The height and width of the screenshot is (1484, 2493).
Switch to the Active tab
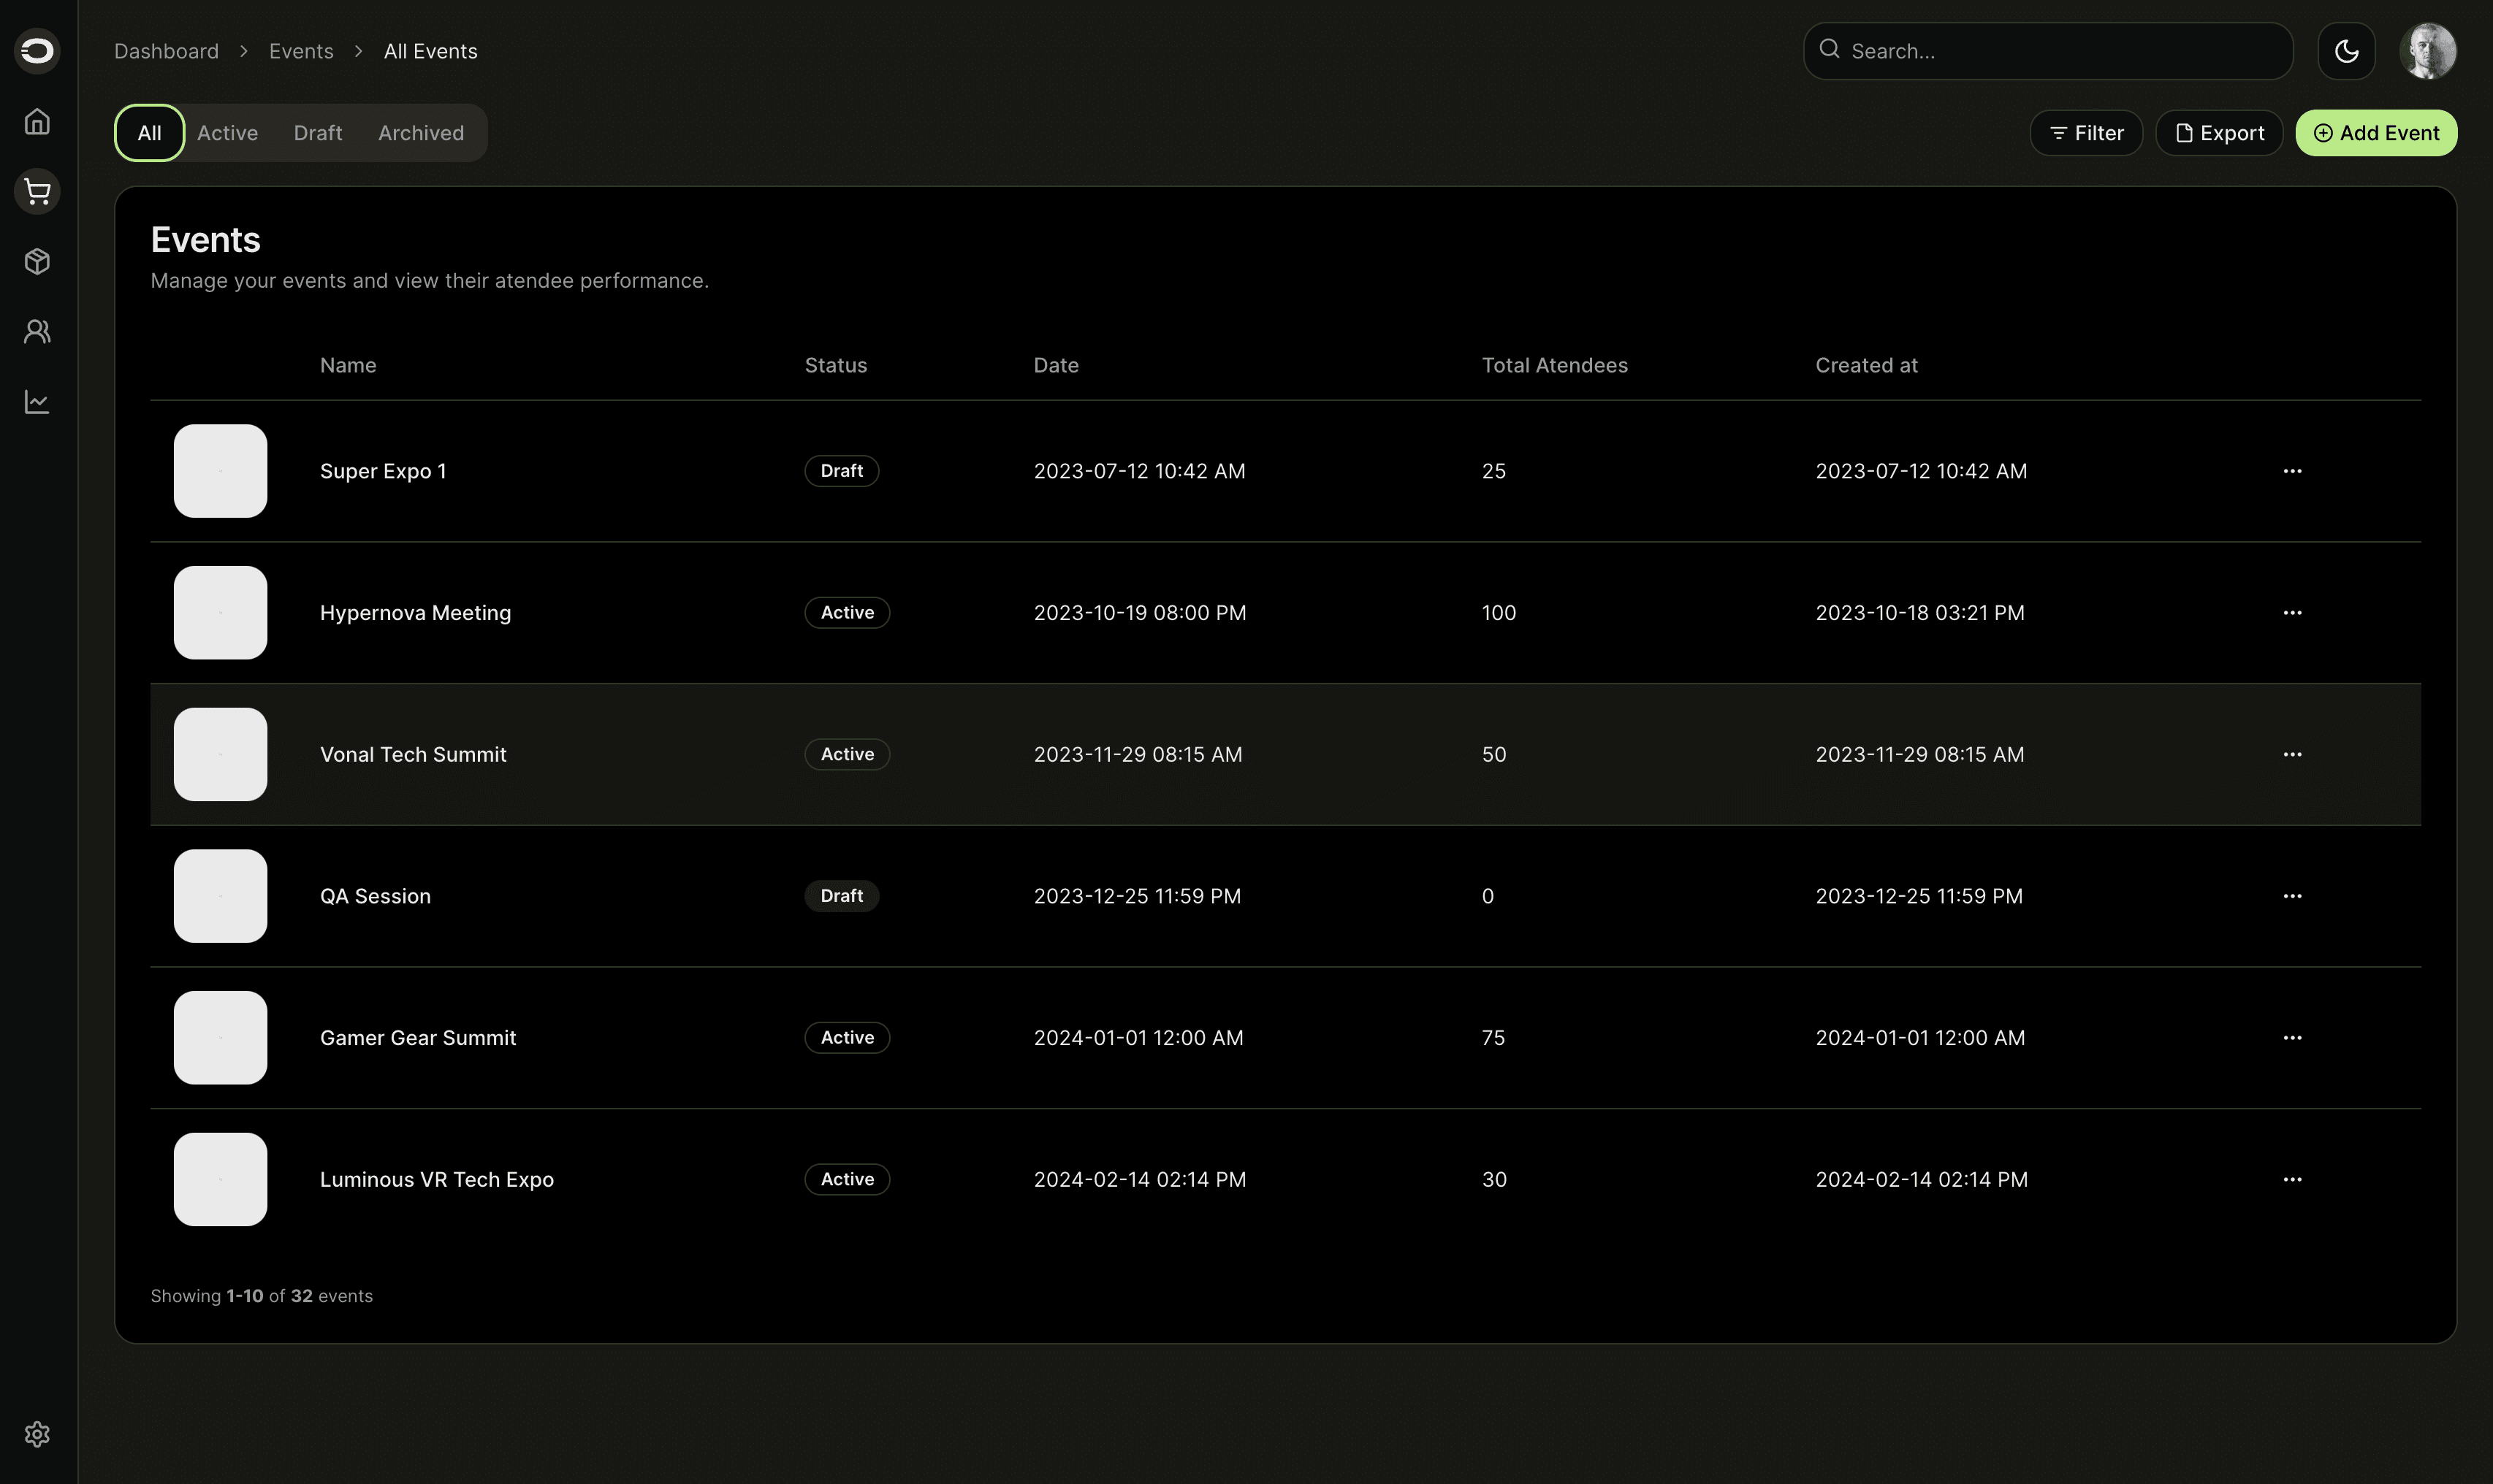(x=227, y=133)
